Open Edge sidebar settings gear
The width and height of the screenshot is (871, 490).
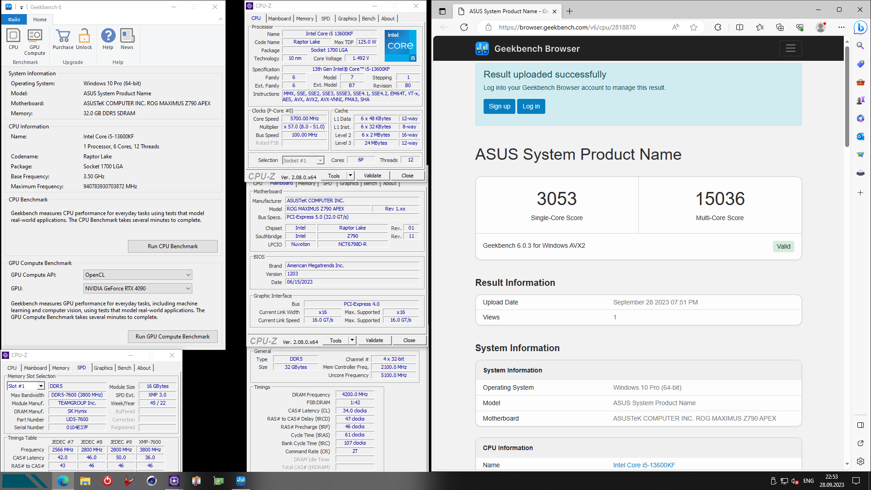click(860, 461)
